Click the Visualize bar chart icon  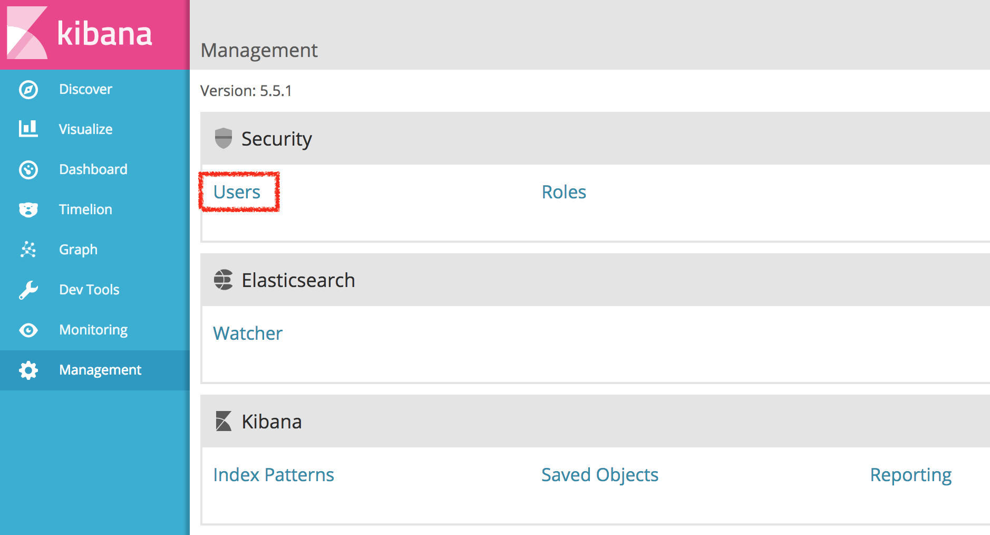28,129
